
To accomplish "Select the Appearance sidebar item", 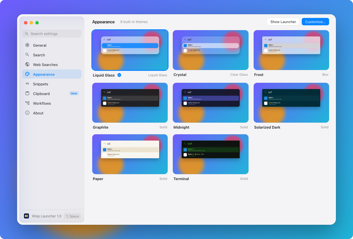I will tap(52, 74).
